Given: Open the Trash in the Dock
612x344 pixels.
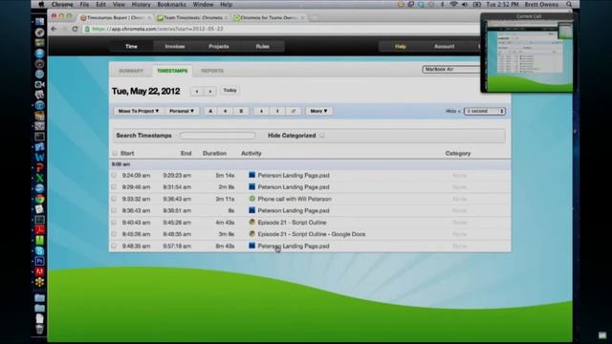Looking at the screenshot, I should click(40, 329).
